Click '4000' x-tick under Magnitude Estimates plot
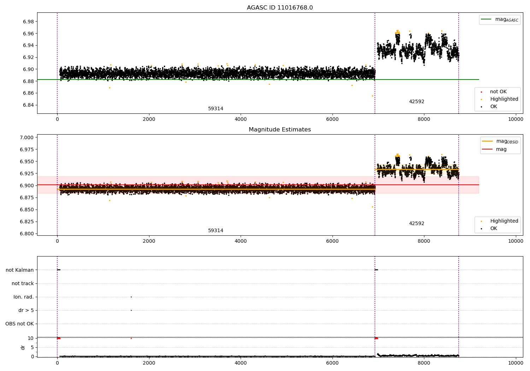This screenshot has width=530, height=371. click(x=241, y=241)
